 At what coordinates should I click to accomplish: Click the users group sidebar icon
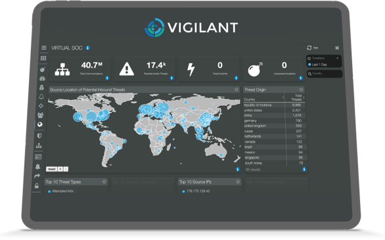coord(40,114)
